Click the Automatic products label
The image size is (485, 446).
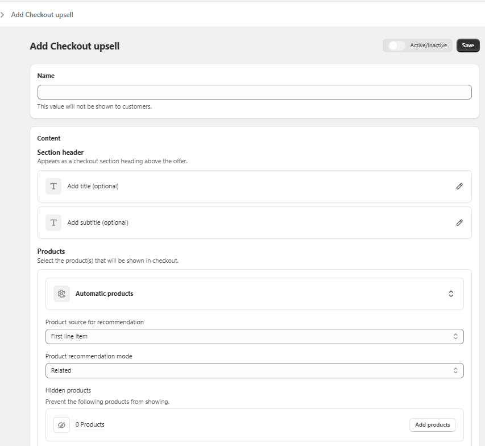(104, 294)
